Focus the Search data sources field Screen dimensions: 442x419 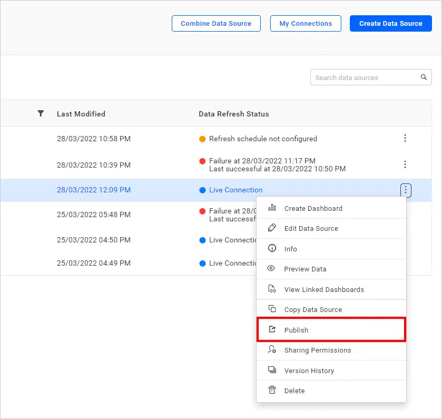pyautogui.click(x=371, y=77)
